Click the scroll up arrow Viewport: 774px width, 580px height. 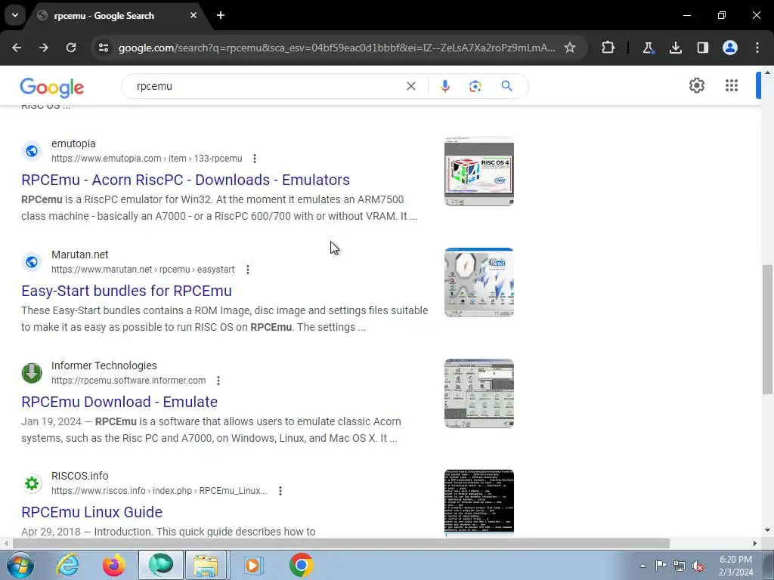pos(767,72)
